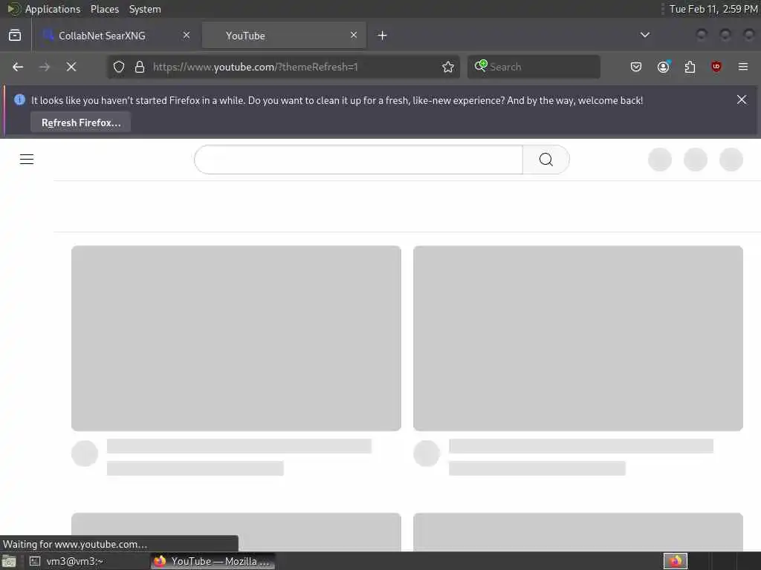Viewport: 761px width, 570px height.
Task: Select the YouTube tab
Action: 284,36
